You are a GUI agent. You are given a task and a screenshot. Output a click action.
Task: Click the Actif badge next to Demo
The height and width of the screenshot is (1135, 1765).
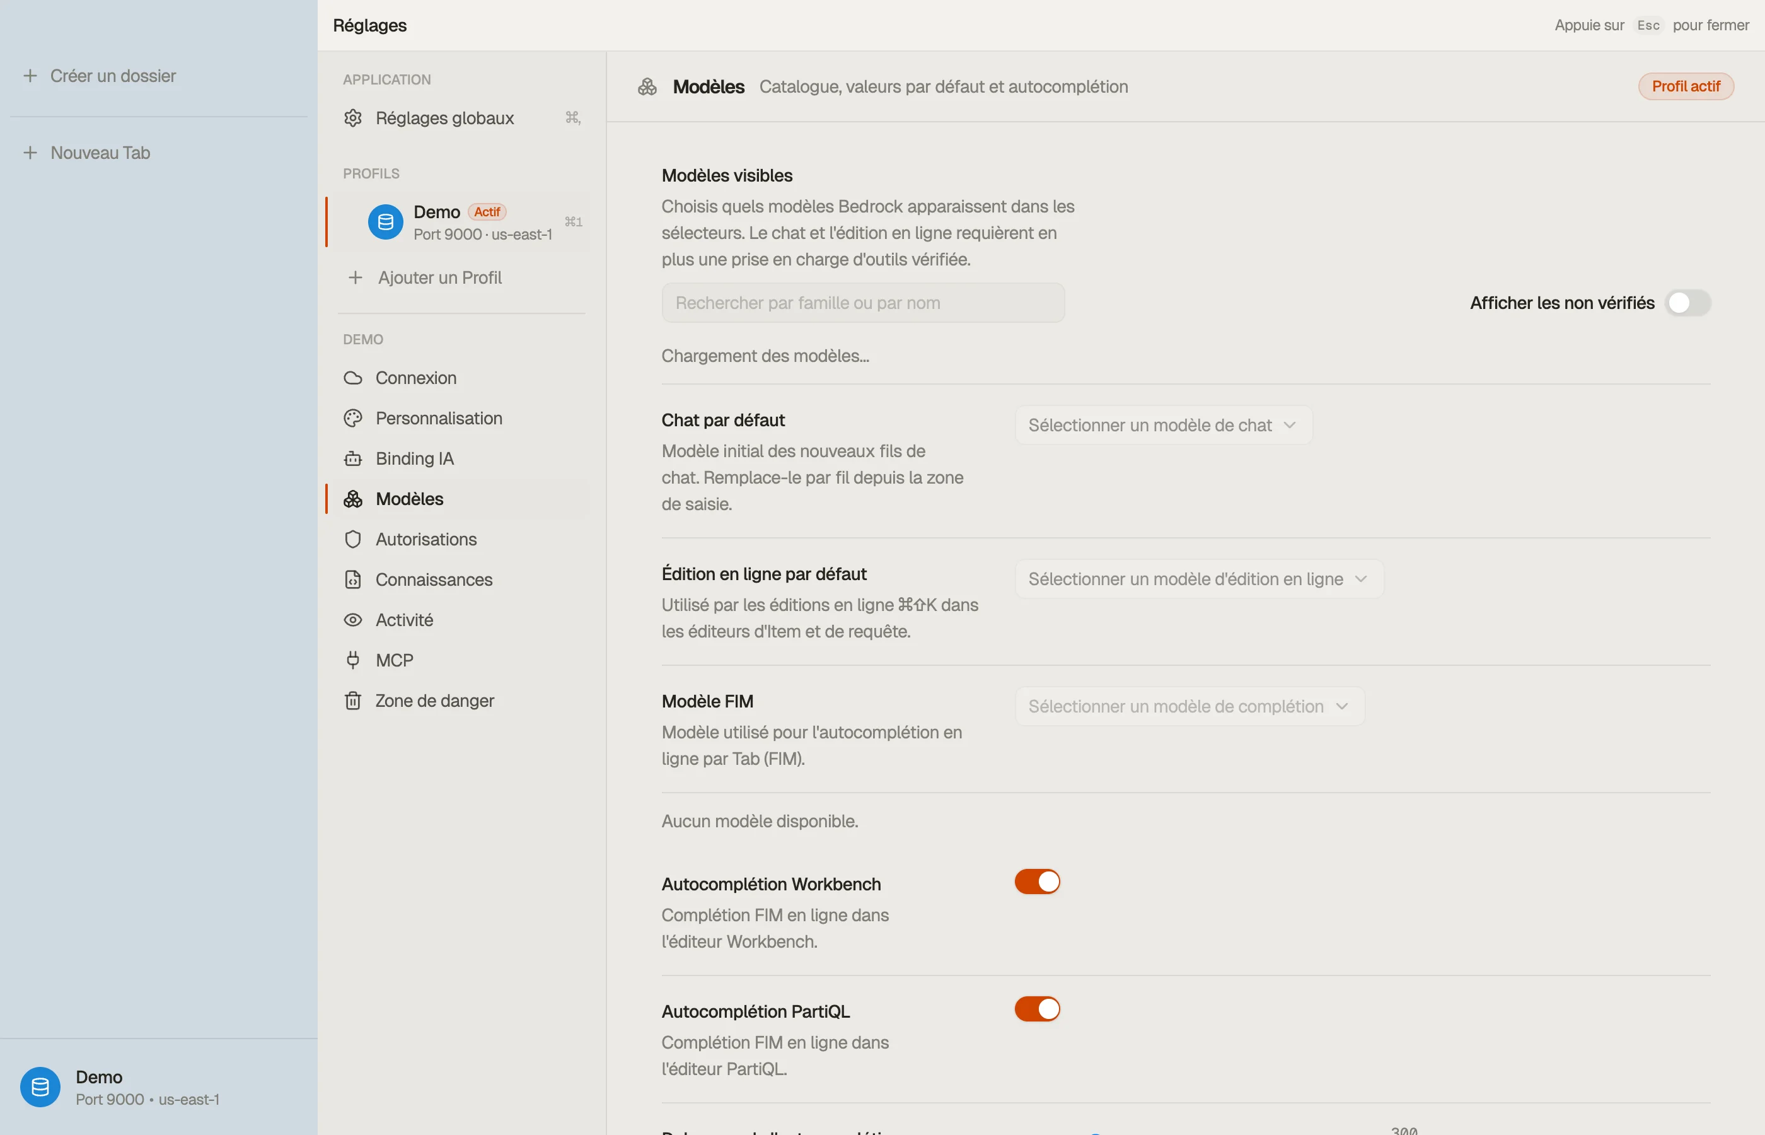[487, 211]
